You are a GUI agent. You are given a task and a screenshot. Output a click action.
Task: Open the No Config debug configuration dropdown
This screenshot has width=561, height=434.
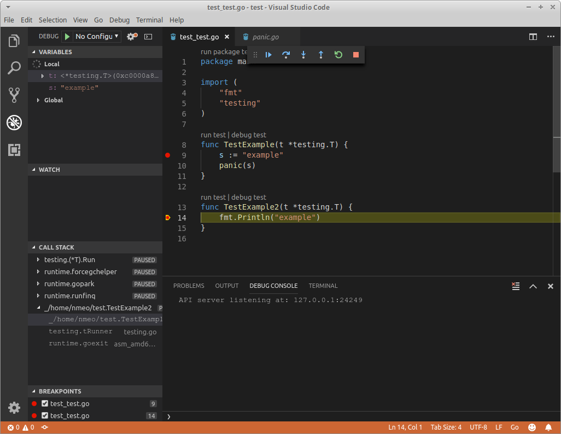click(97, 36)
